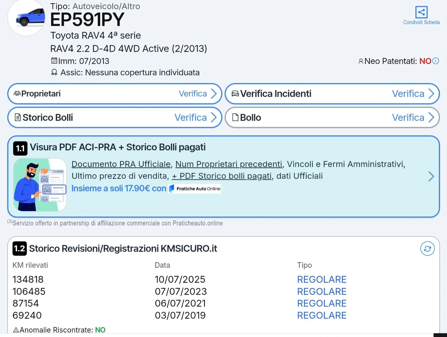Click the Pratiche Auto Online logo
Viewport: 447px width, 337px height.
click(x=195, y=189)
